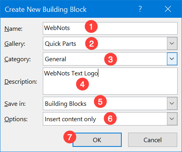Expand the Save in dropdown arrow
Image resolution: width=182 pixels, height=152 pixels.
172,103
